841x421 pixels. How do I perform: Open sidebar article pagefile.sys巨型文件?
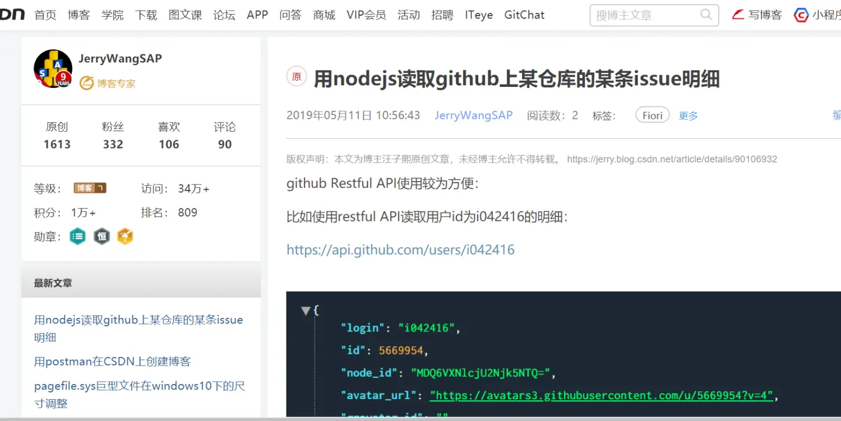pos(140,395)
